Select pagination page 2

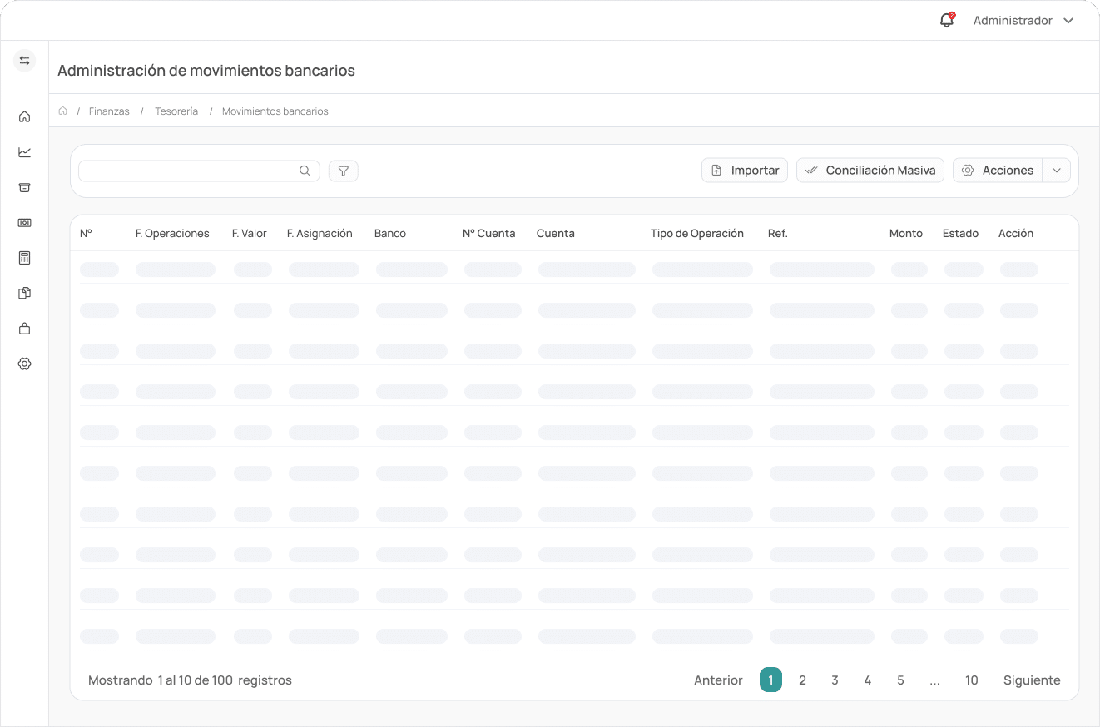[x=802, y=680]
